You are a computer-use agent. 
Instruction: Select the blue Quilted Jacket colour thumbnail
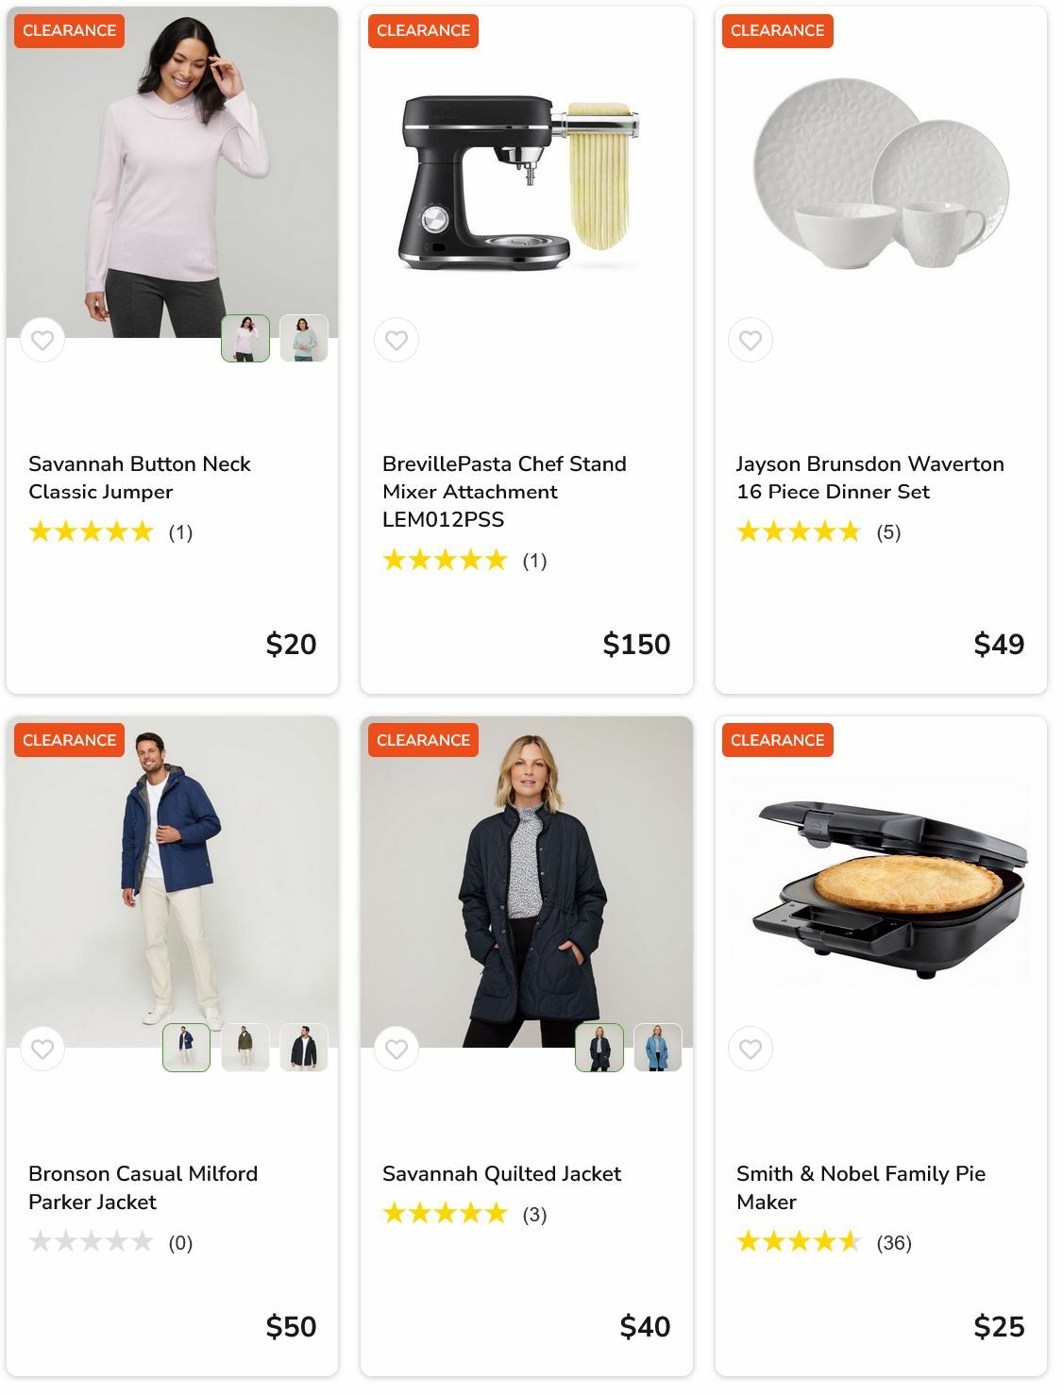tap(658, 1048)
